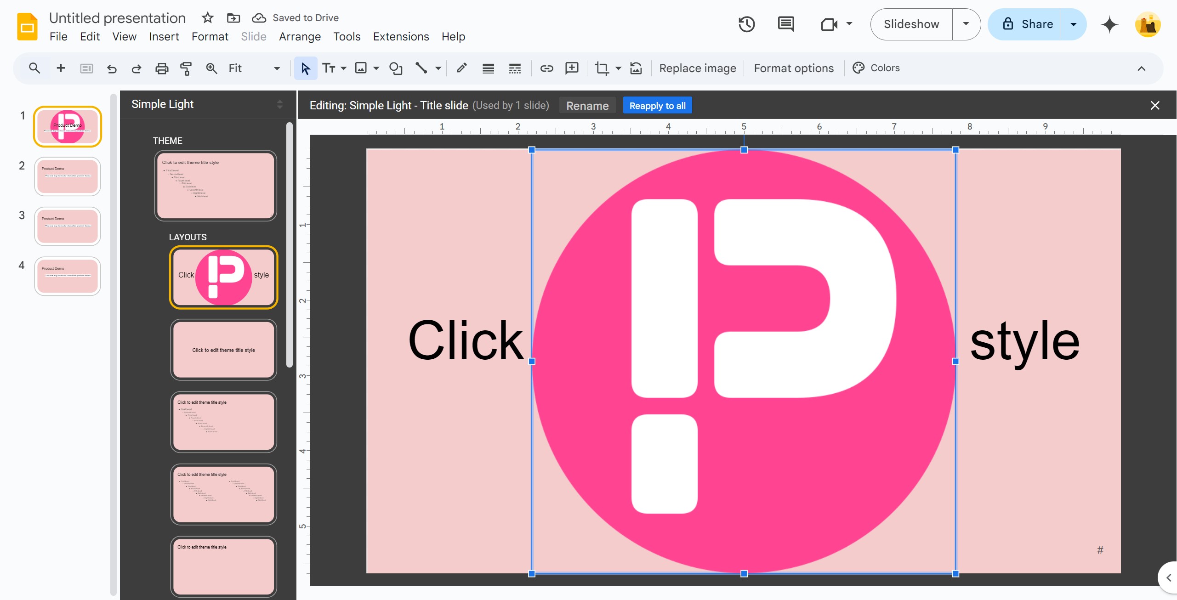Screen dimensions: 1177x600
Task: Click the Border weight icon
Action: (x=488, y=68)
